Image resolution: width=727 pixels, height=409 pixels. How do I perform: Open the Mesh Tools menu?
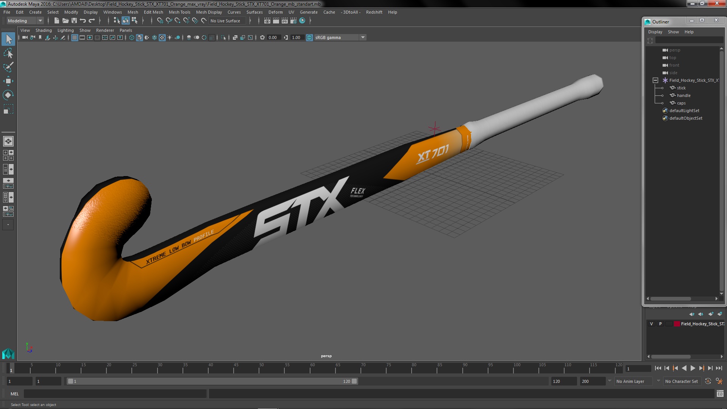(x=179, y=12)
